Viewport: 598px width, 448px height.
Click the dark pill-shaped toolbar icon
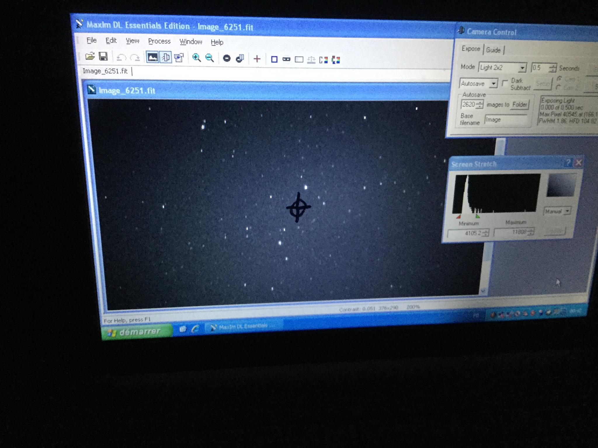click(286, 60)
